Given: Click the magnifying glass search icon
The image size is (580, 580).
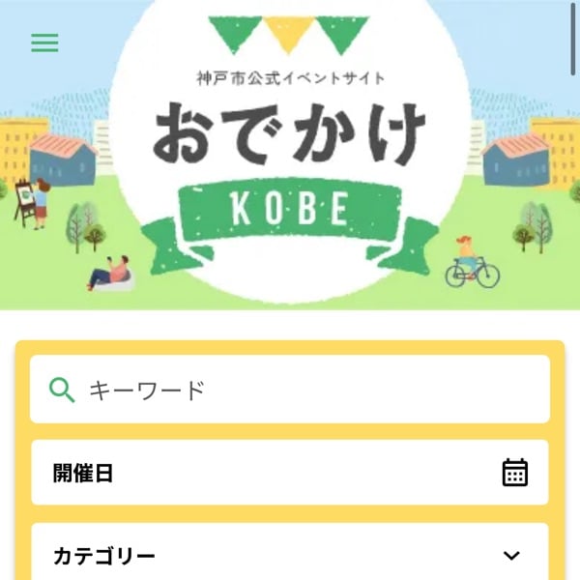Looking at the screenshot, I should pos(62,390).
